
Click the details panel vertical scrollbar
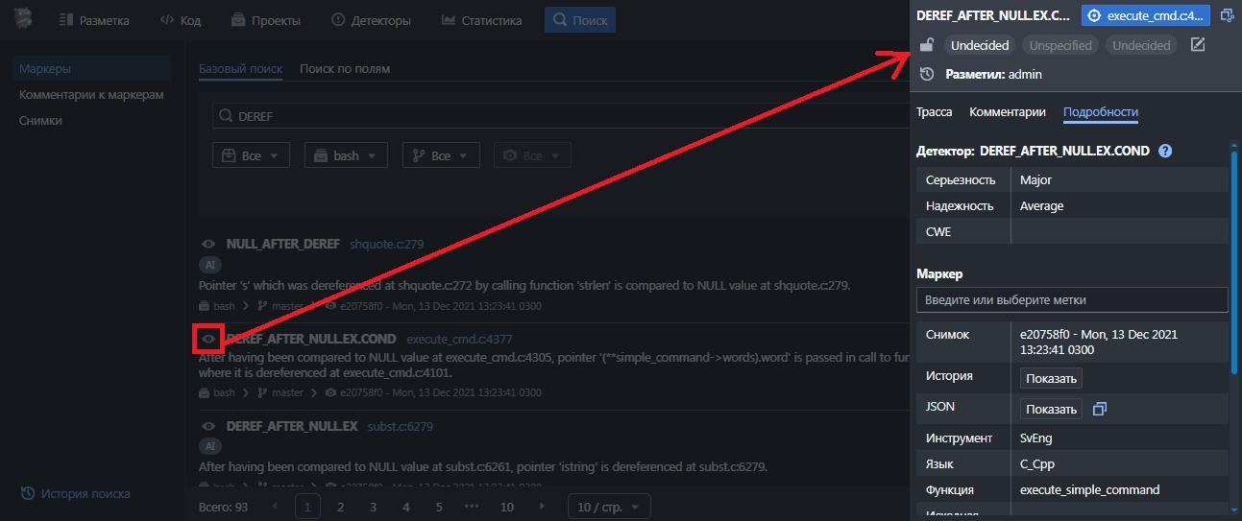[1234, 259]
